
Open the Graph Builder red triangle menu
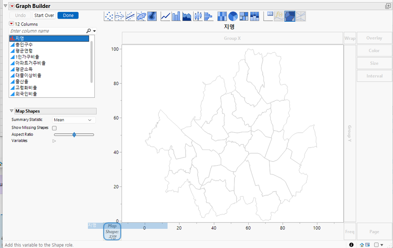click(x=12, y=6)
